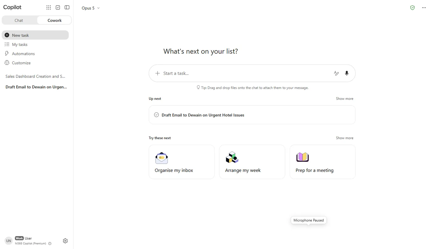Activate the microphone dictation icon

tap(347, 73)
